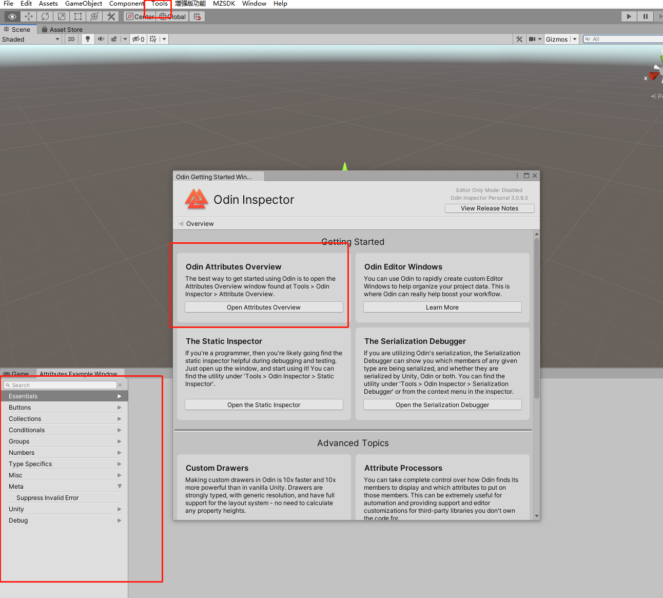Click the scene orientation gizmo
Screen dimensions: 663x598
tap(655, 72)
